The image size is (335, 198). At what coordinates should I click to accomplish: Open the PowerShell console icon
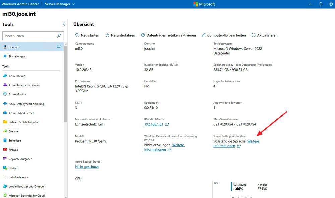[x=310, y=4]
